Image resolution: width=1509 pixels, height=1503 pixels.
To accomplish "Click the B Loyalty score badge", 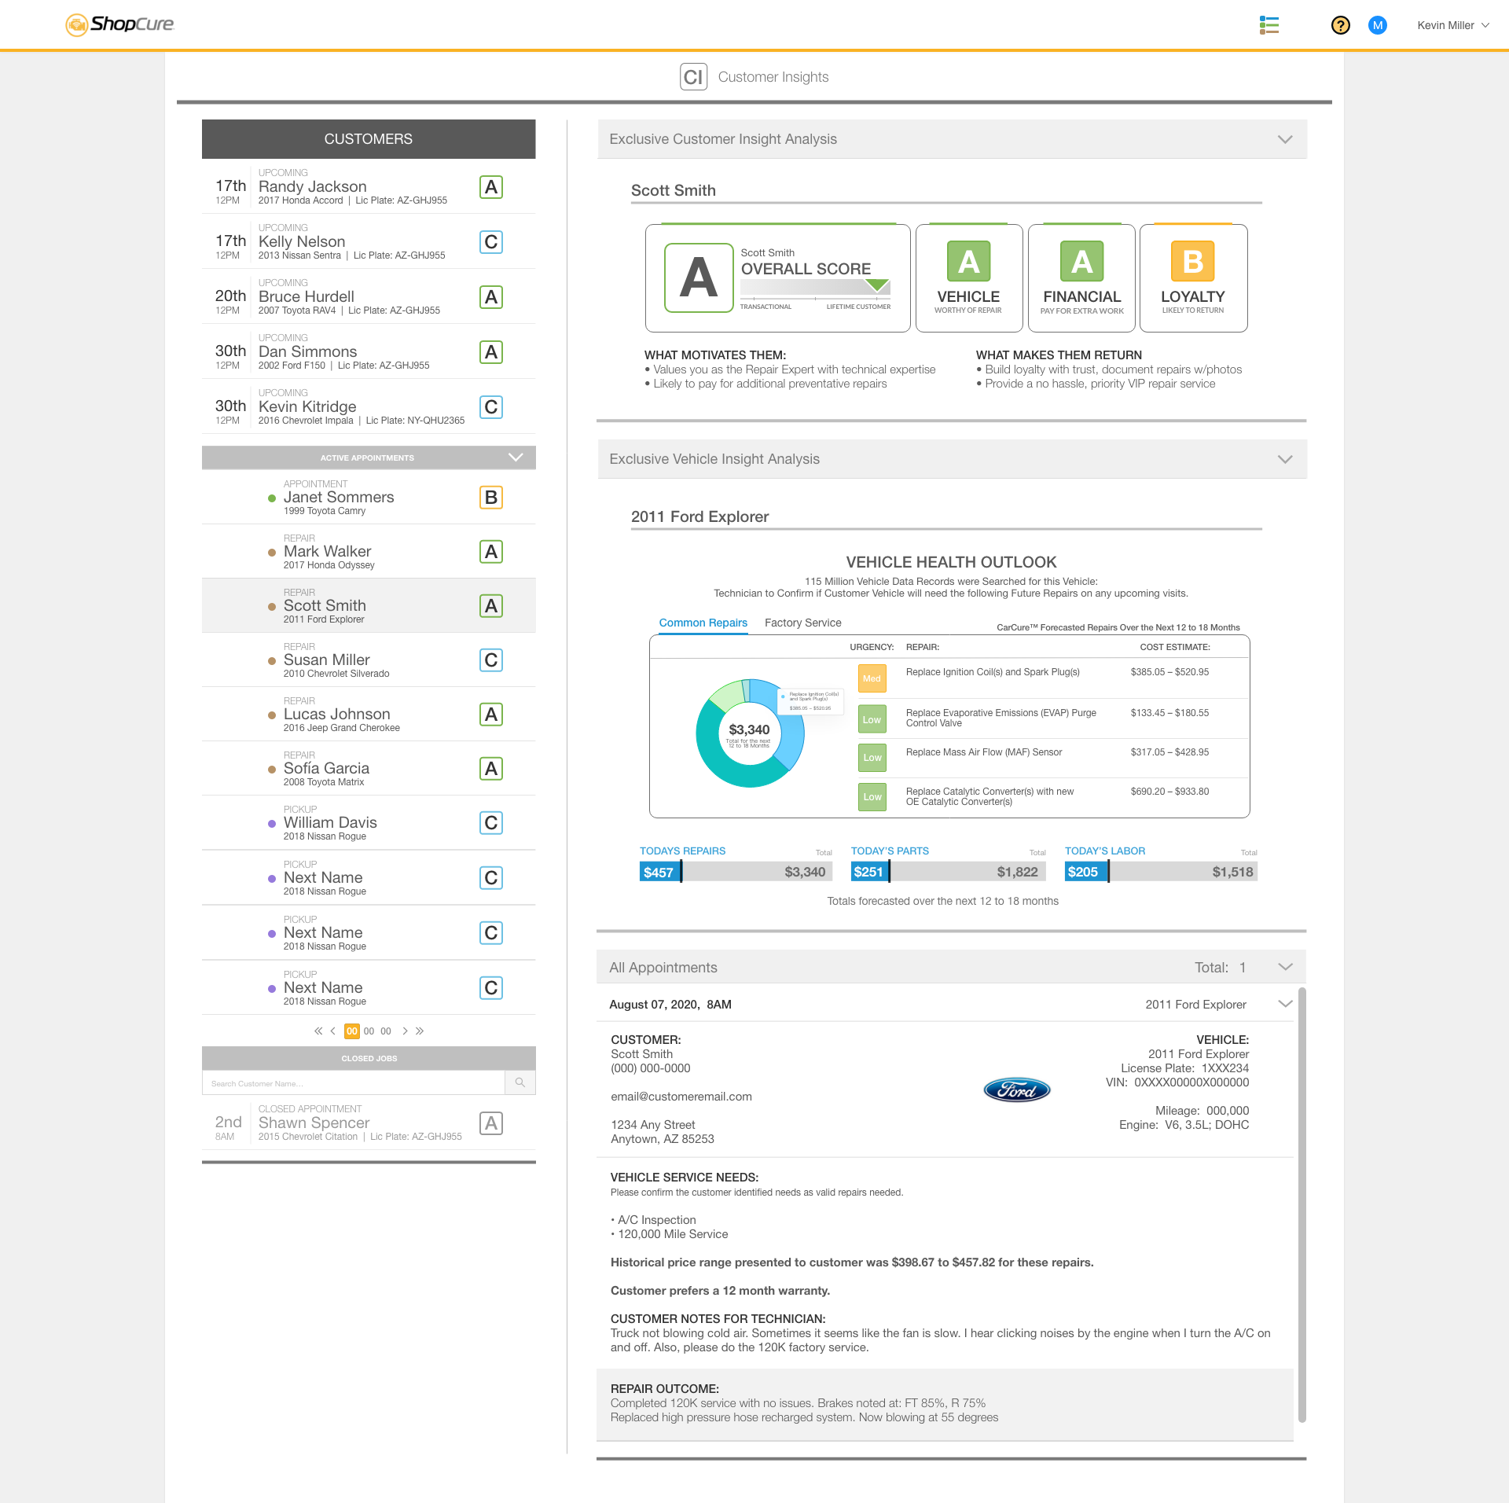I will (x=1192, y=261).
